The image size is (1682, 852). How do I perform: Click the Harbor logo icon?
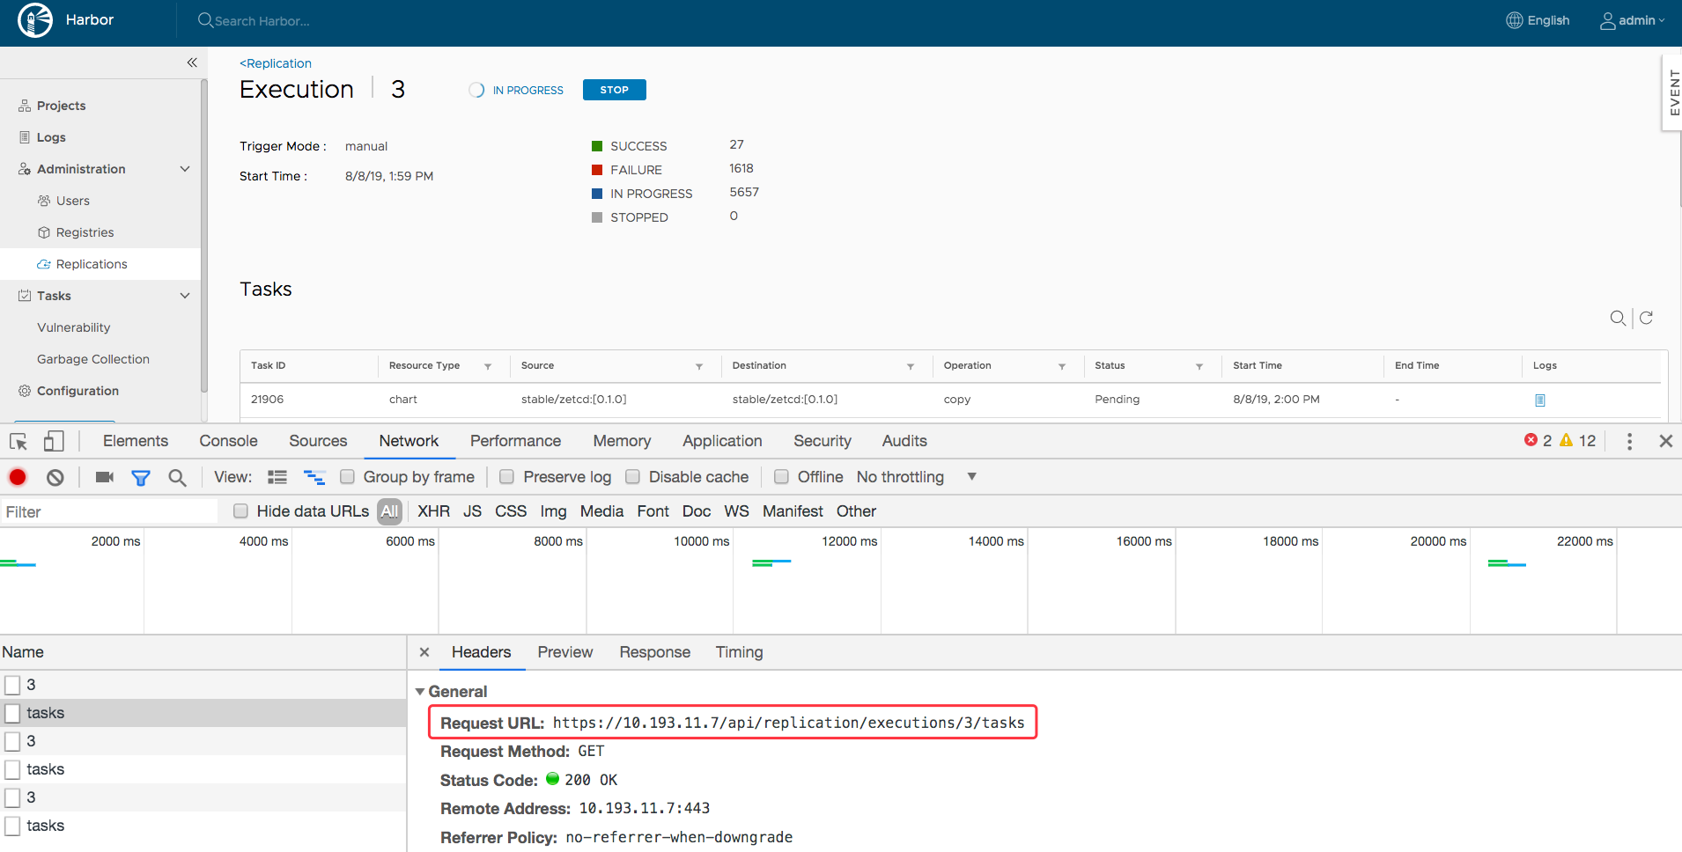pos(35,20)
